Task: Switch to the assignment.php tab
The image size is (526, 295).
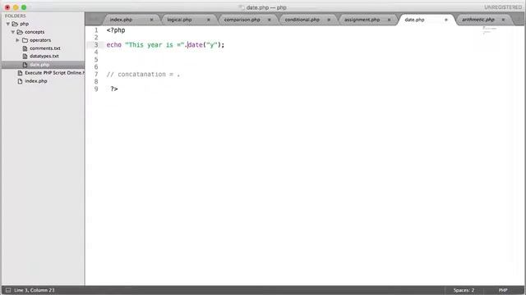Action: [362, 20]
